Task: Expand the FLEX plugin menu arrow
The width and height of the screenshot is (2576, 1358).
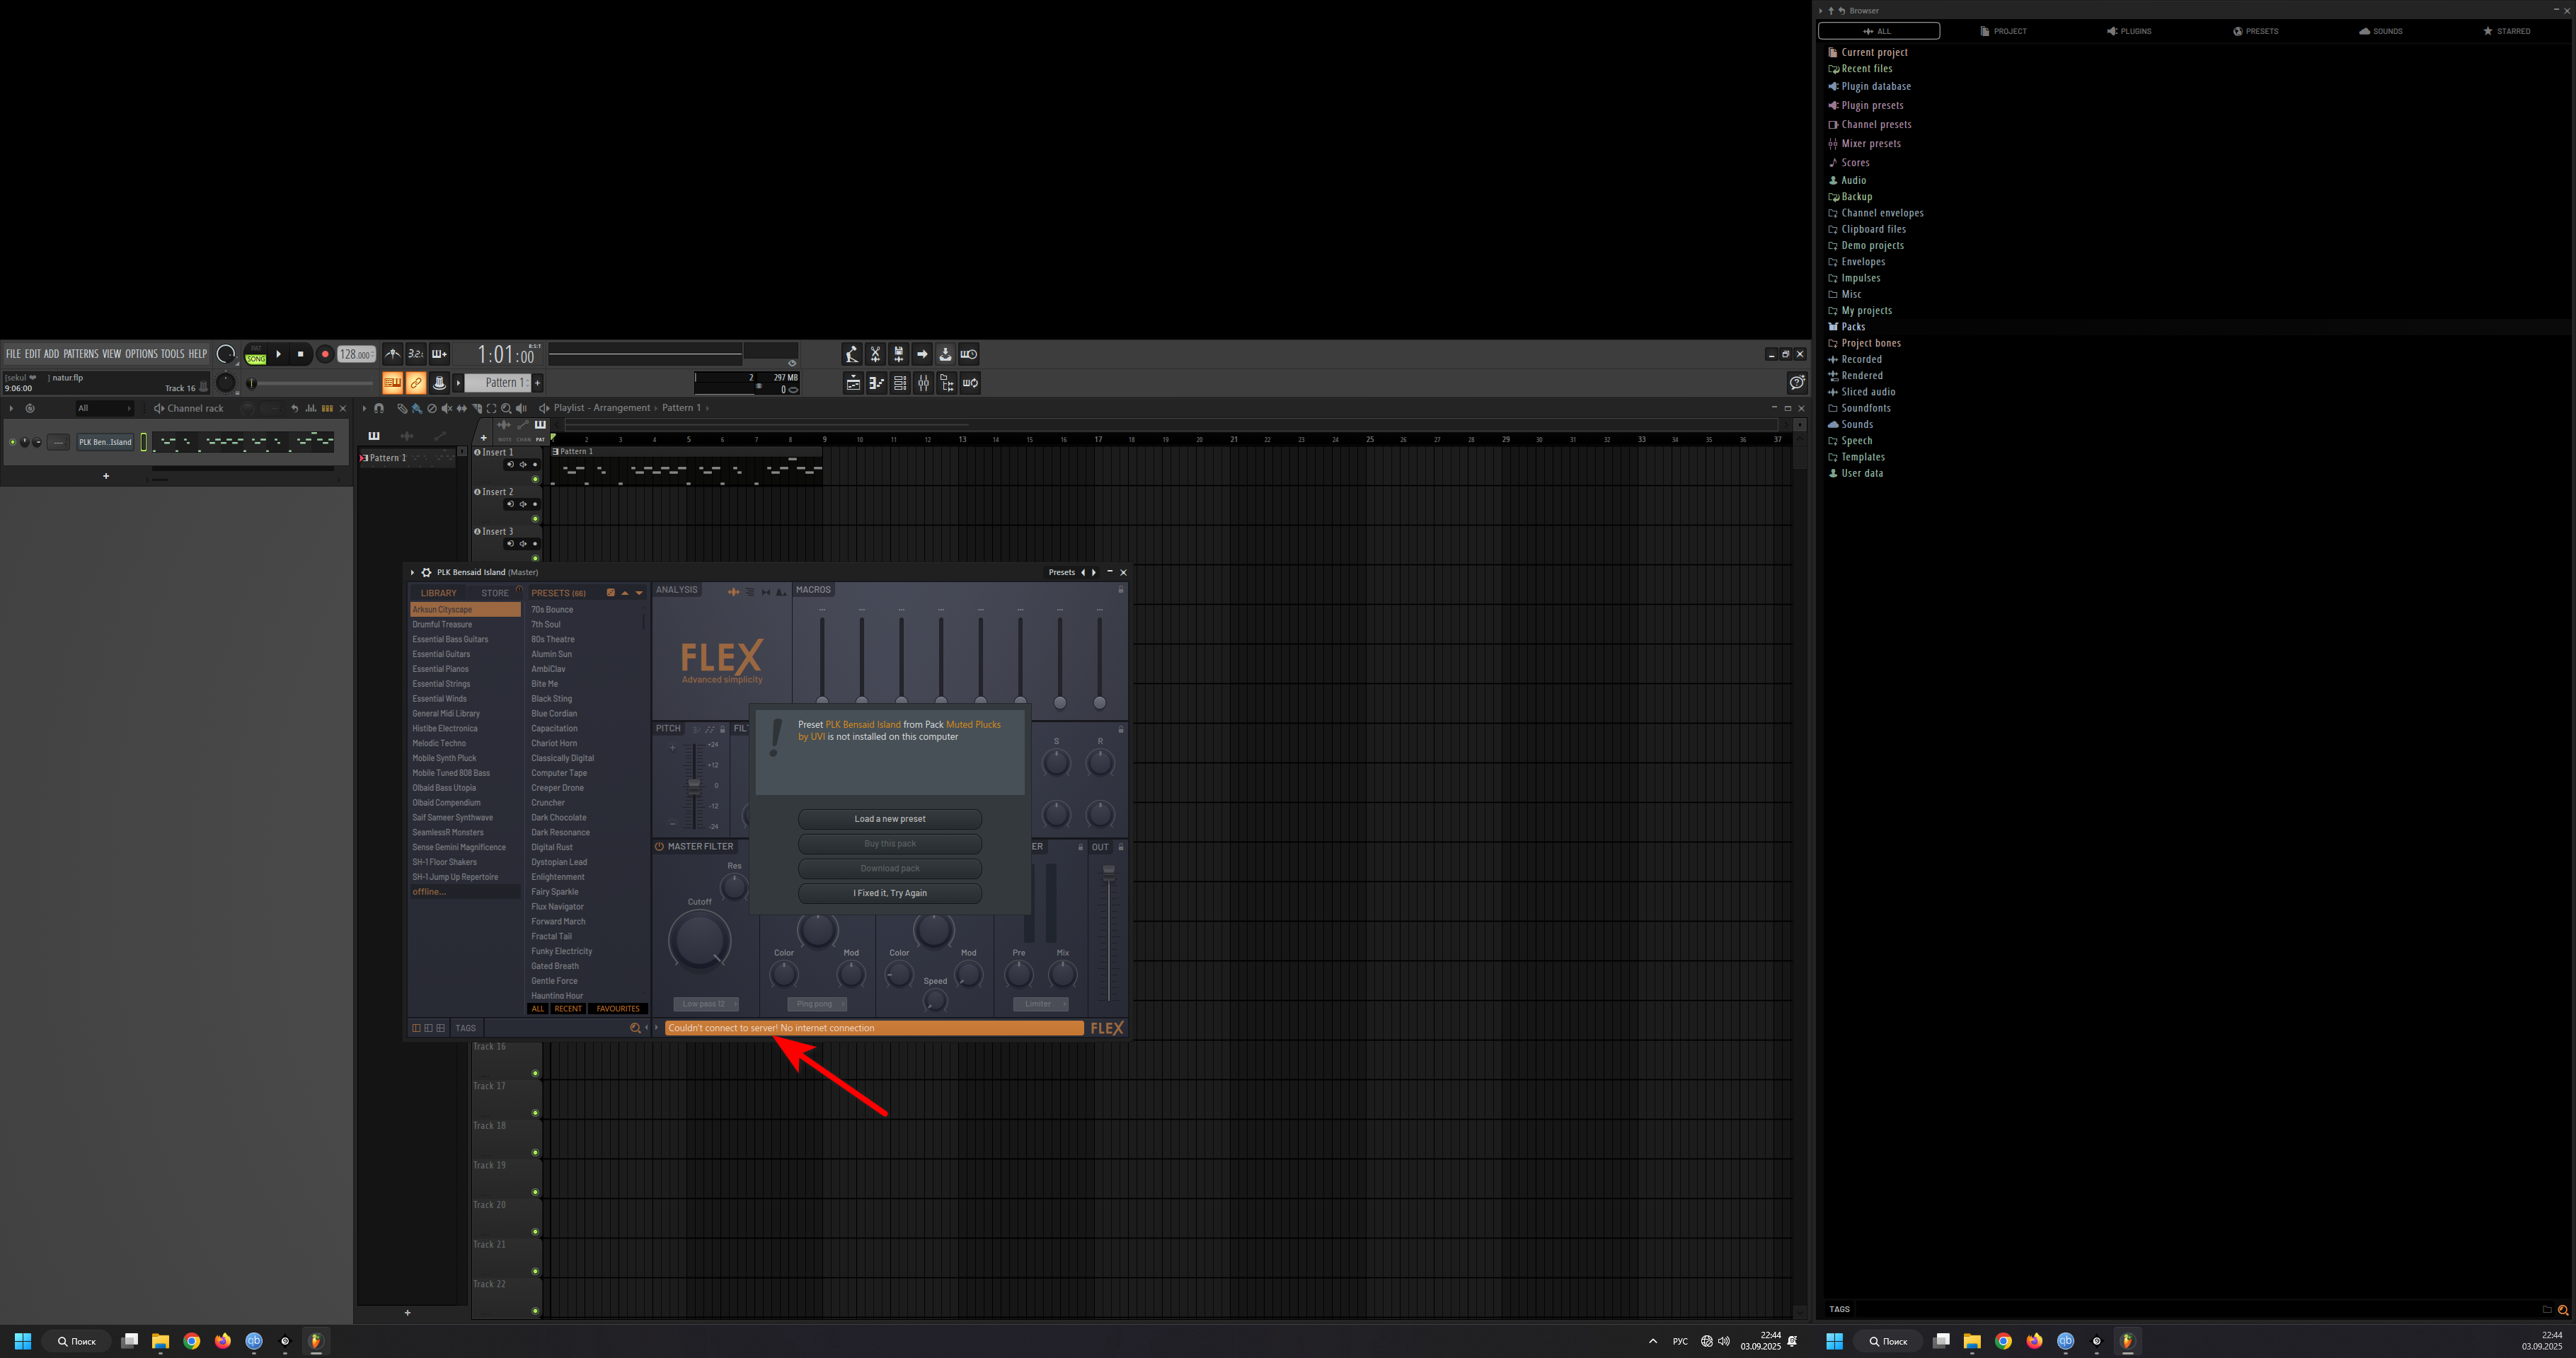Action: pyautogui.click(x=412, y=573)
